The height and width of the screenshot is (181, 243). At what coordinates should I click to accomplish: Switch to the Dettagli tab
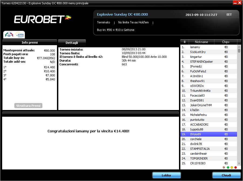tap(72, 43)
